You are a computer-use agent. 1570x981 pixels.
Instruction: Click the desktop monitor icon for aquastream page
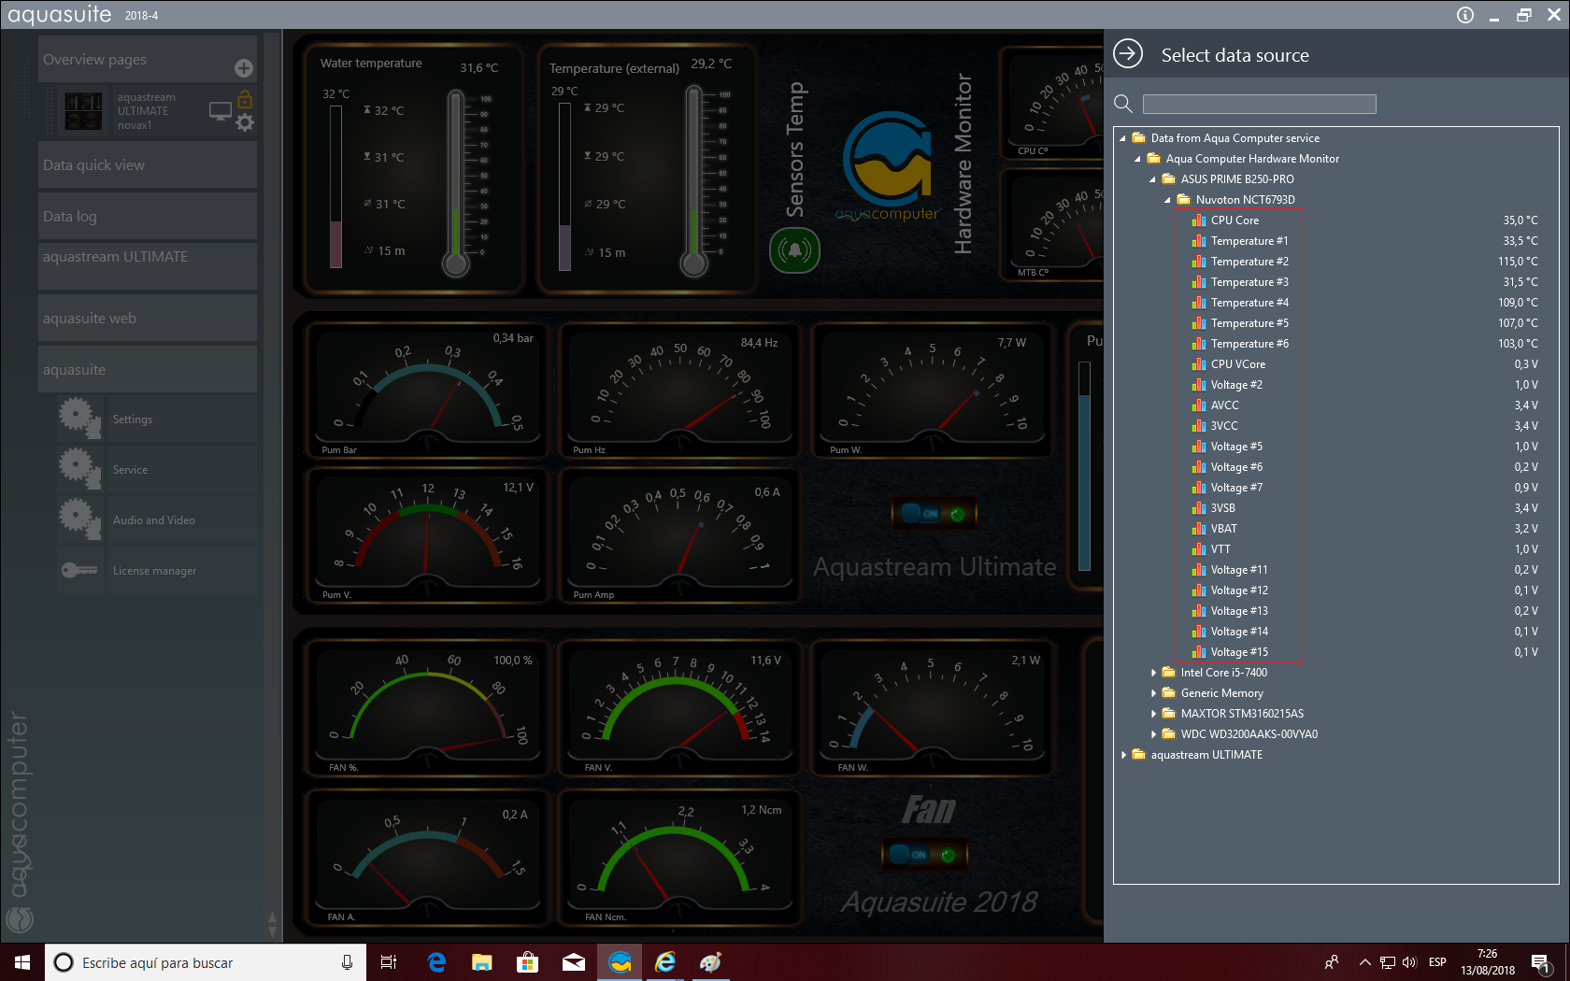click(221, 111)
